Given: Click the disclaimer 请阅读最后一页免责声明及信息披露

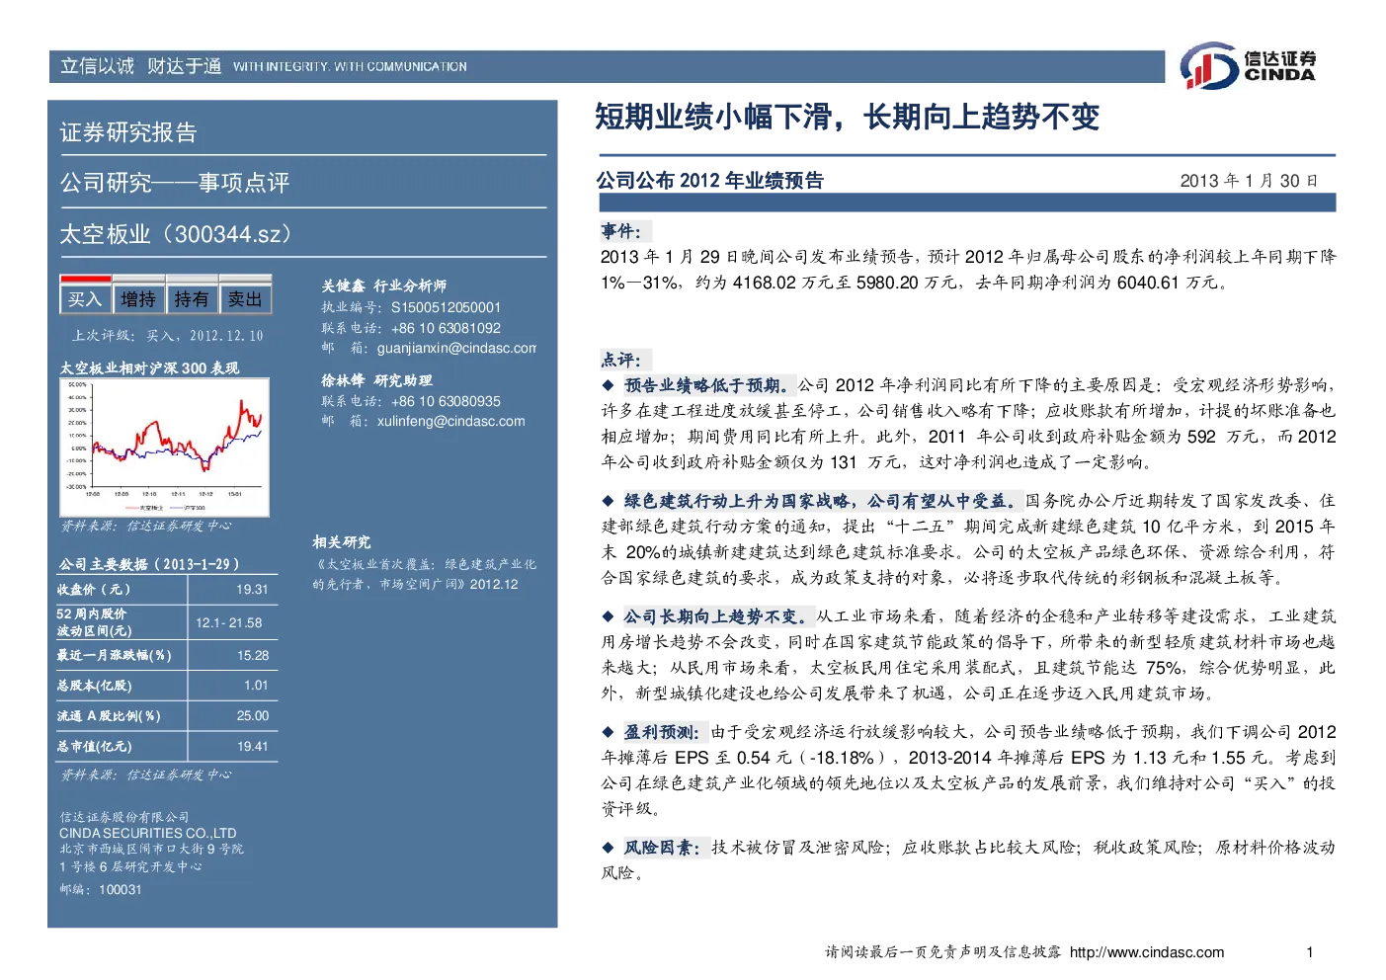Looking at the screenshot, I should point(943,952).
